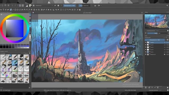
Task: Adjust brush opacity stepper arrows
Action: (76, 6)
